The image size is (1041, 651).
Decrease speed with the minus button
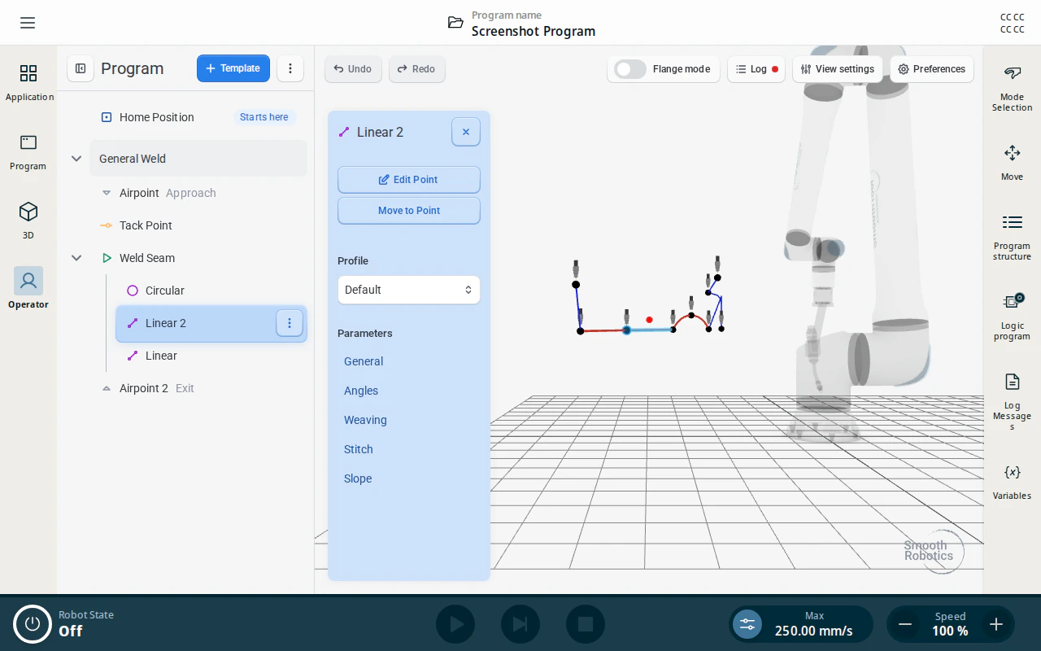pyautogui.click(x=904, y=624)
